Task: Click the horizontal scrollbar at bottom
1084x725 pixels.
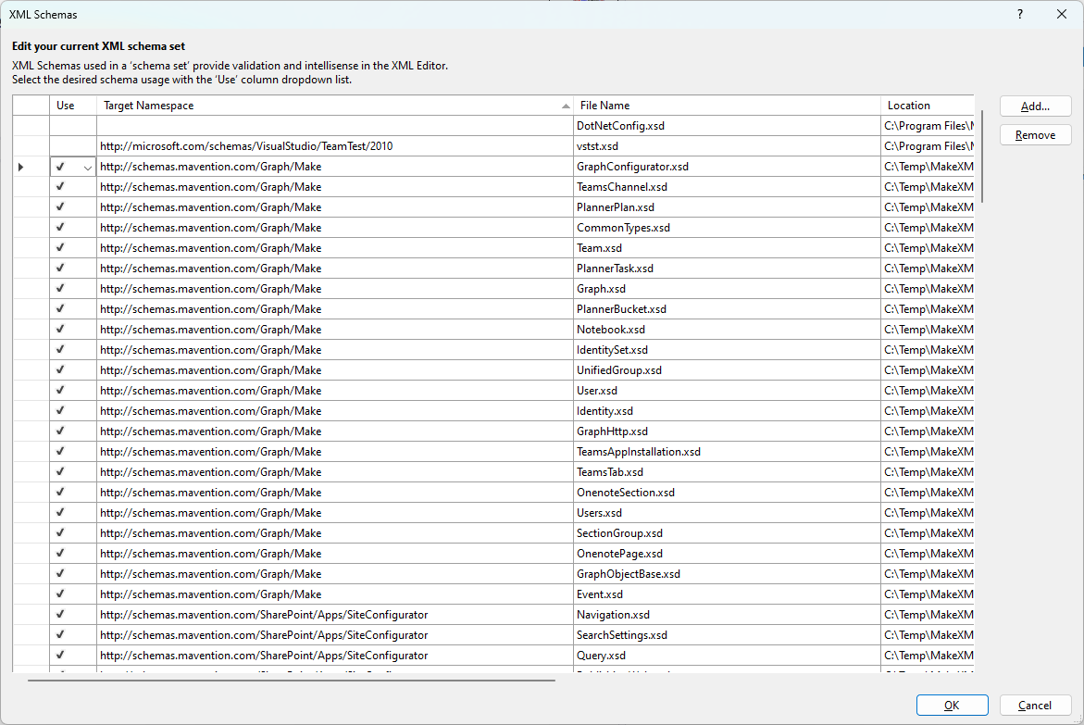Action: click(291, 681)
